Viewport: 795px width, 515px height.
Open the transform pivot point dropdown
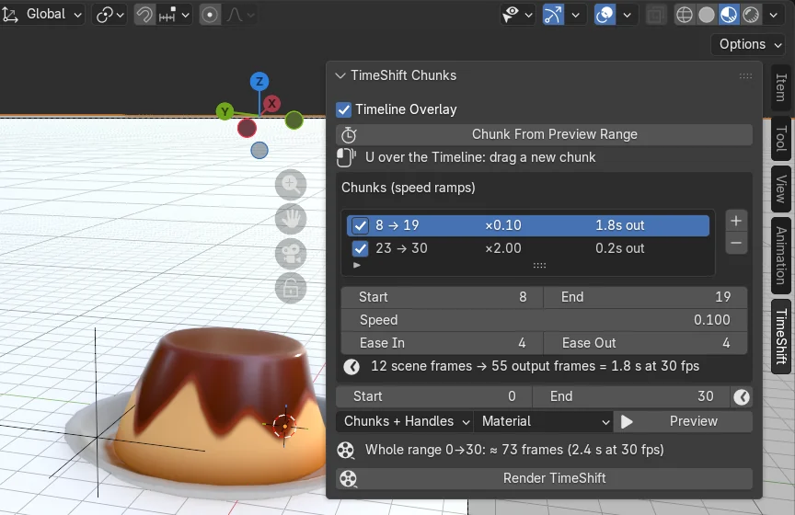pos(109,14)
